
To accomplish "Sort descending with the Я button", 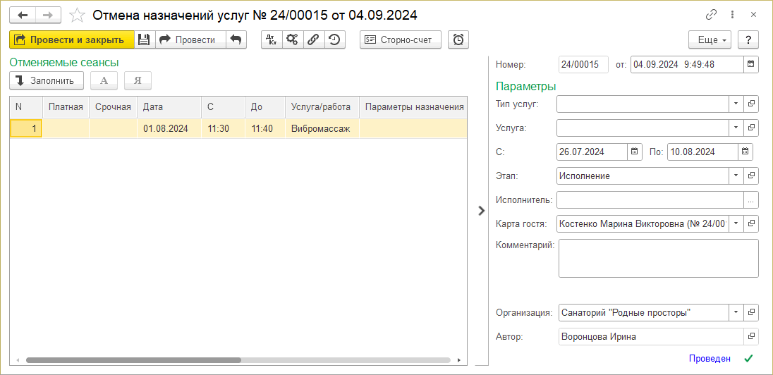I will (x=138, y=81).
